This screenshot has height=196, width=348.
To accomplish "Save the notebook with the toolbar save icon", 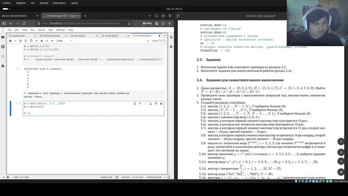I will pos(10,41).
